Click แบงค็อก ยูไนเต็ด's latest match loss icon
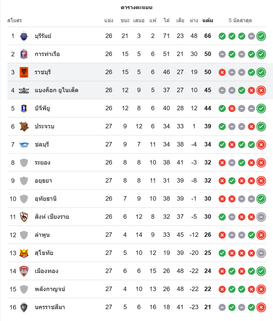The height and width of the screenshot is (321, 273). point(261,90)
